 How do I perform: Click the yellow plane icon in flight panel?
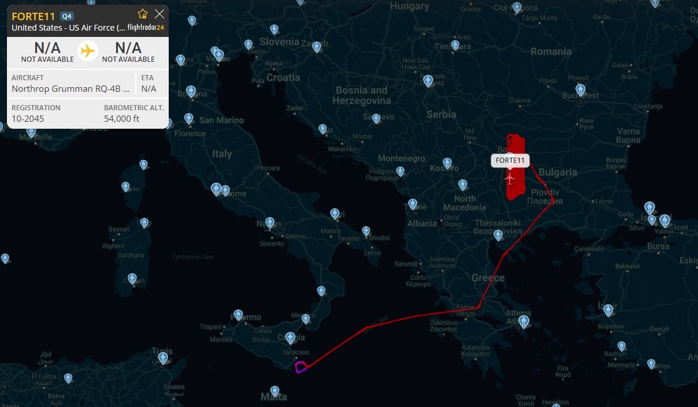[88, 51]
